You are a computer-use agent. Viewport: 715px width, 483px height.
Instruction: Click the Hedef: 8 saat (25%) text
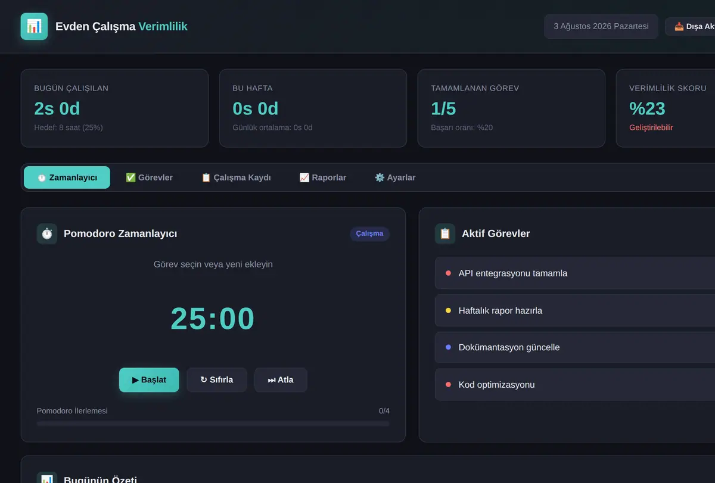coord(69,127)
